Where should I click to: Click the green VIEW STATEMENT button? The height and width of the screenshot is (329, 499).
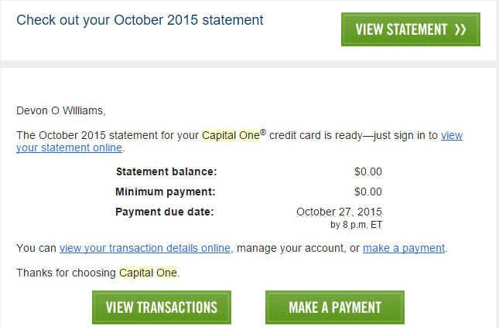tap(411, 29)
